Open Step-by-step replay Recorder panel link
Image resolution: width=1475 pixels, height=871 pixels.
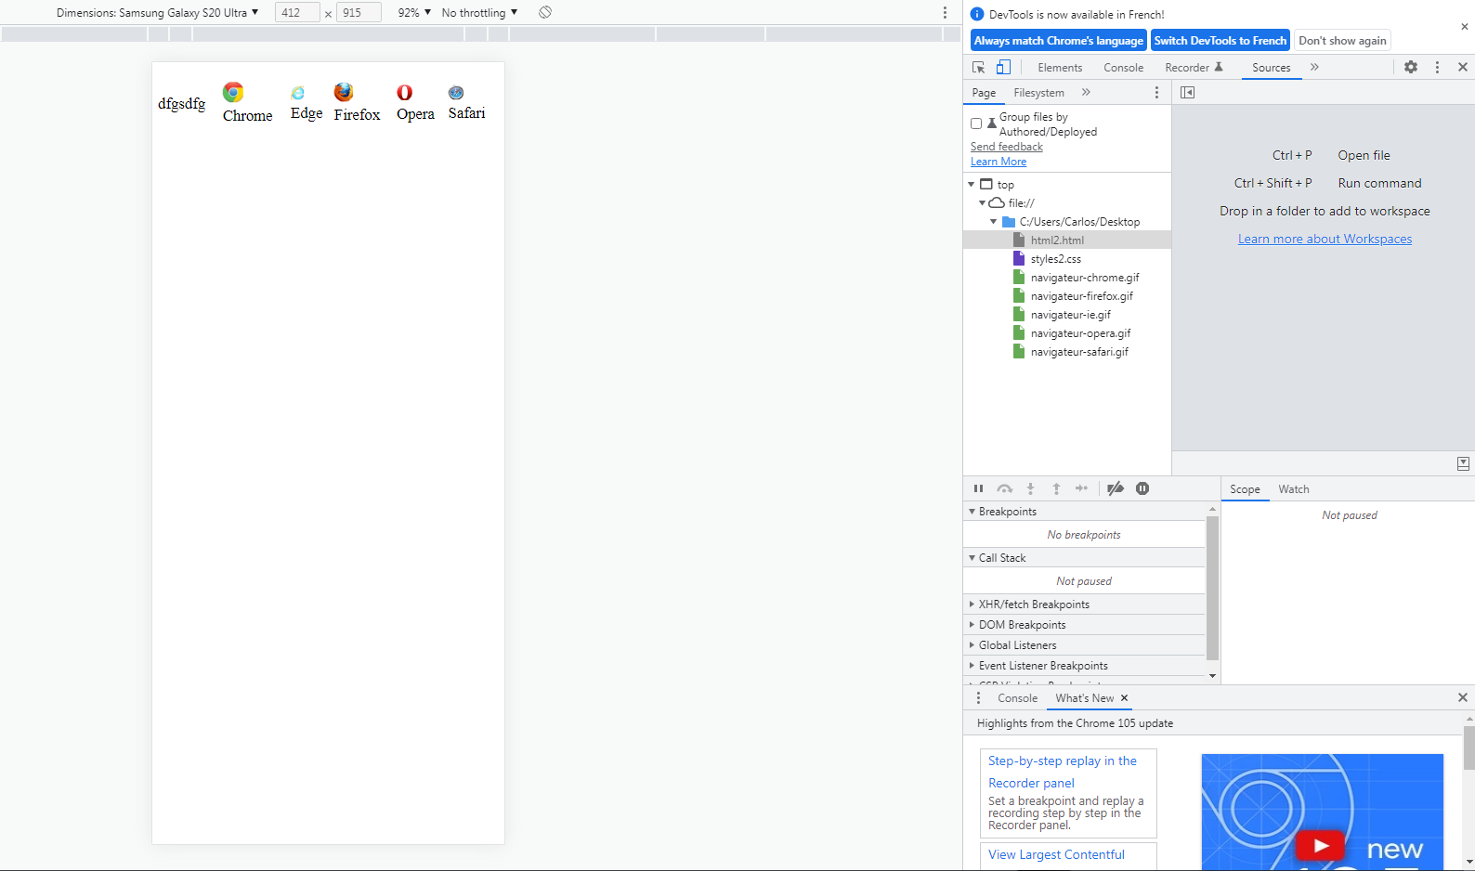click(x=1063, y=772)
